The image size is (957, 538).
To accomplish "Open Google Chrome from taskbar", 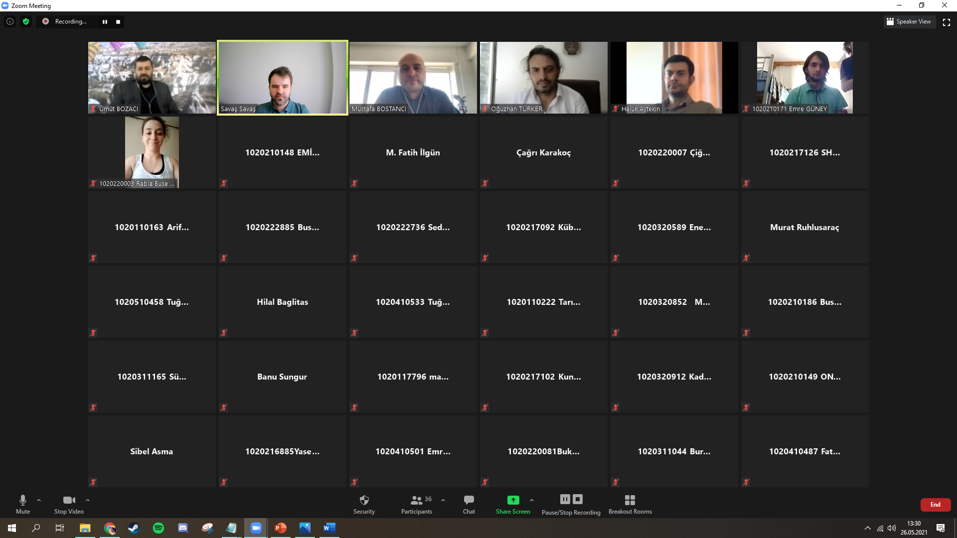I will (x=110, y=528).
